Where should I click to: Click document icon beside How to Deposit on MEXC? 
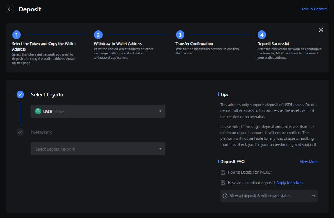coord(223,172)
